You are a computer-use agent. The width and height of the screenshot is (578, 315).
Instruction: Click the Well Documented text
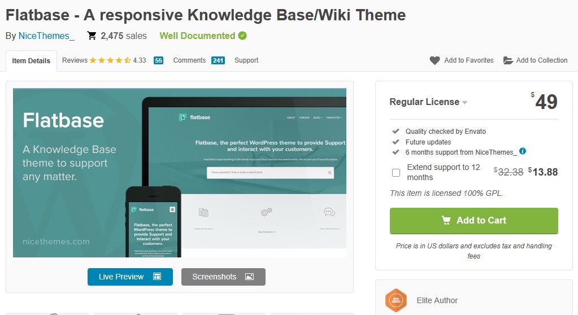pyautogui.click(x=197, y=36)
